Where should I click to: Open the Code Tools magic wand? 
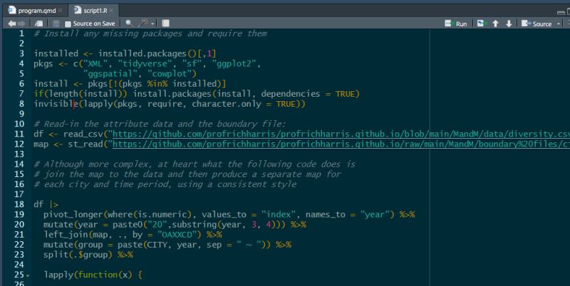pyautogui.click(x=143, y=23)
